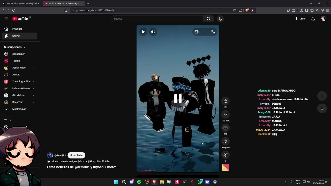
Task: Open Brave Rewards triangle icon
Action: [252, 10]
